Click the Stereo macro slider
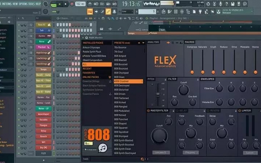This screenshot has height=163, width=261. point(255,62)
